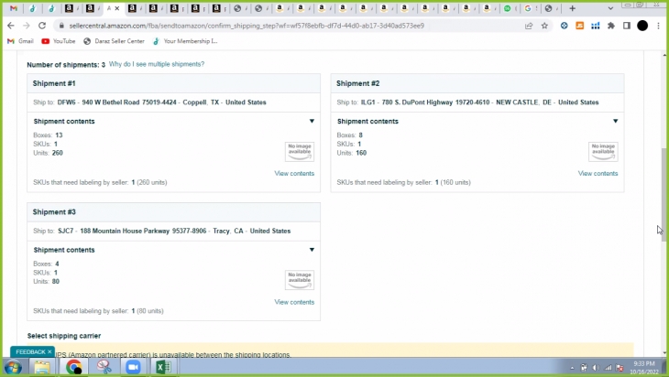The image size is (669, 377).
Task: Open the FEEDBACK tab
Action: click(30, 352)
